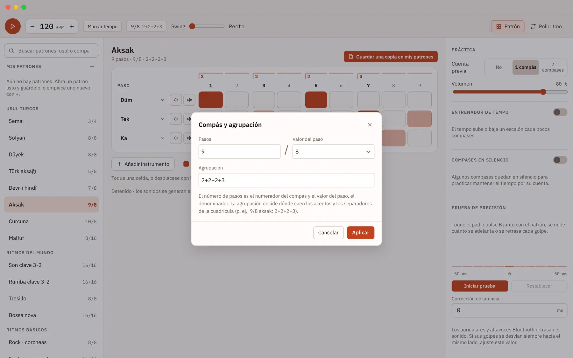Viewport: 573px width, 358px height.
Task: Click Cancelar in the dialog
Action: pos(328,233)
